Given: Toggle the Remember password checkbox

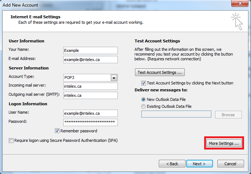Looking at the screenshot, I should [57, 131].
